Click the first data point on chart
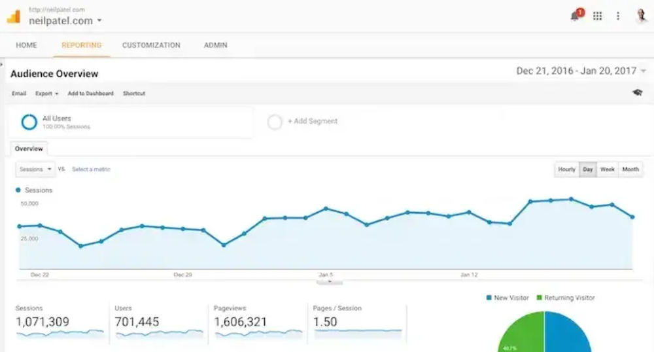The image size is (654, 352). [19, 226]
